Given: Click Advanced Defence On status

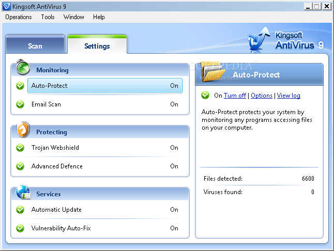Looking at the screenshot, I should point(174,166).
